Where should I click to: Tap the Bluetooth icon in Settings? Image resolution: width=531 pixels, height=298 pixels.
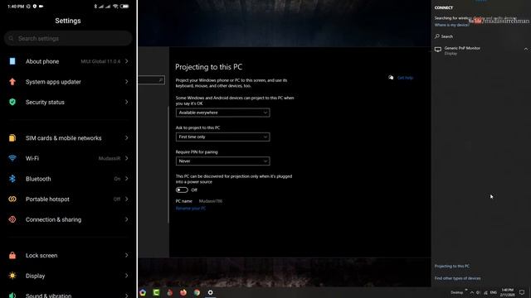click(x=12, y=179)
